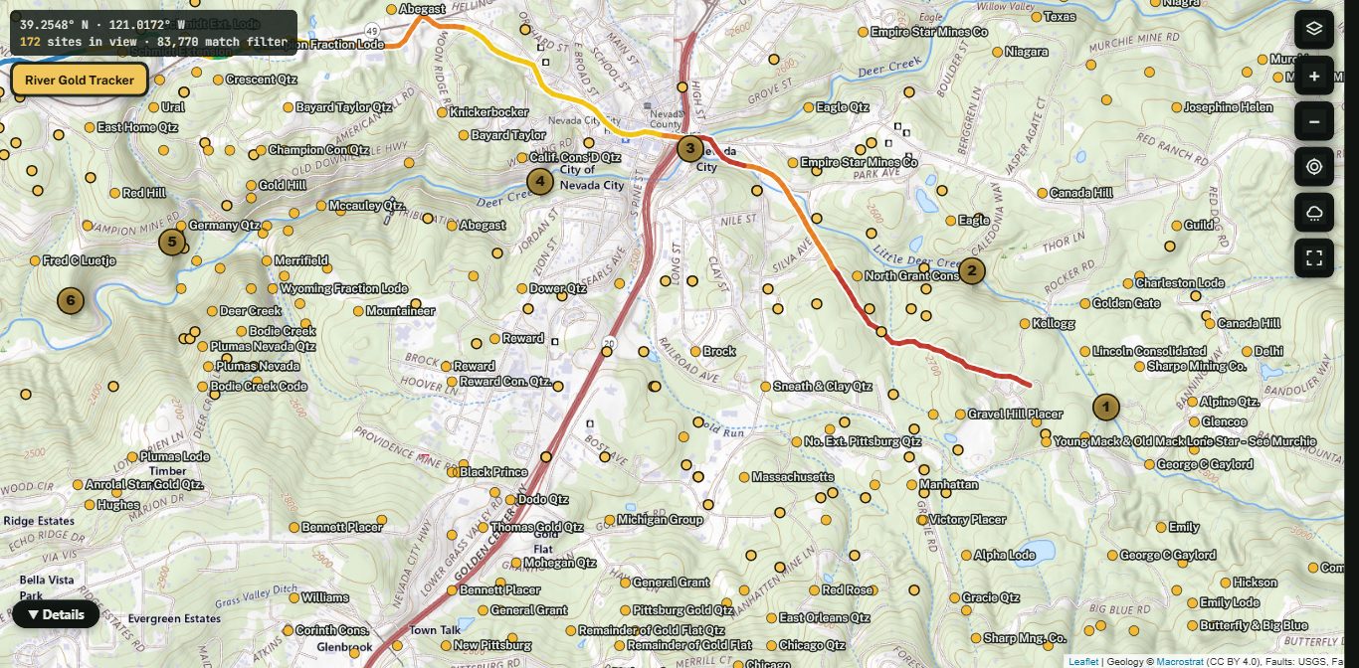
Task: Click the 'Wyoming Fraction Lode' site label
Action: pyautogui.click(x=343, y=289)
